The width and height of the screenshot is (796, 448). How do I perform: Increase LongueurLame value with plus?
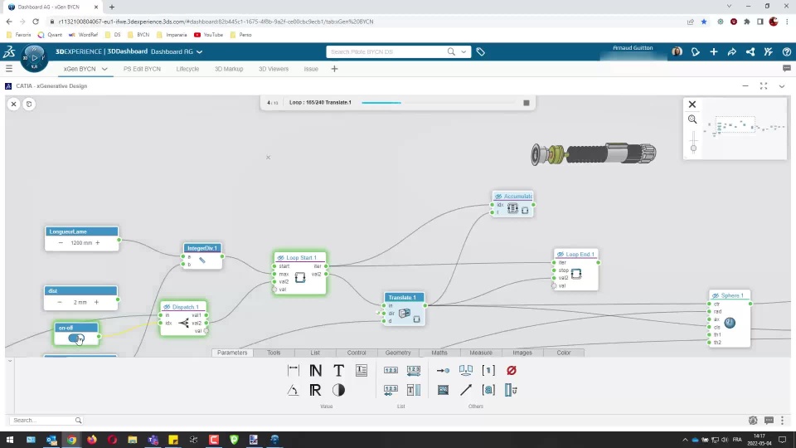click(98, 243)
